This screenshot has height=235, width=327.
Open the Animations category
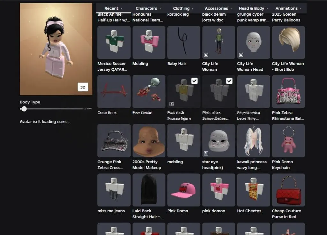pyautogui.click(x=289, y=8)
